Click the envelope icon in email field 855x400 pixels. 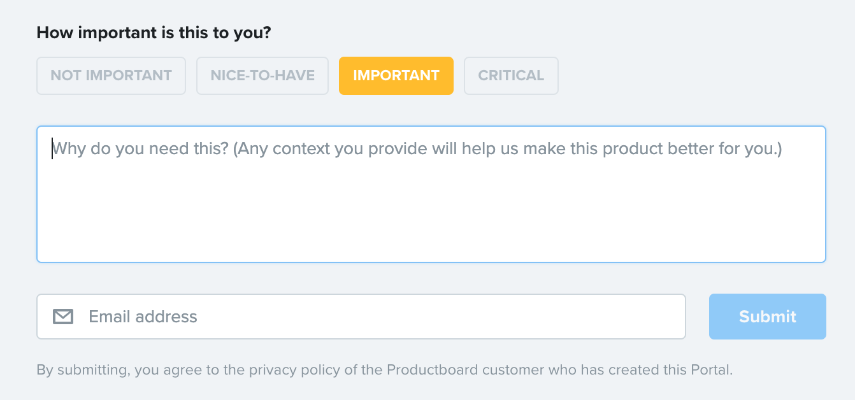[62, 317]
